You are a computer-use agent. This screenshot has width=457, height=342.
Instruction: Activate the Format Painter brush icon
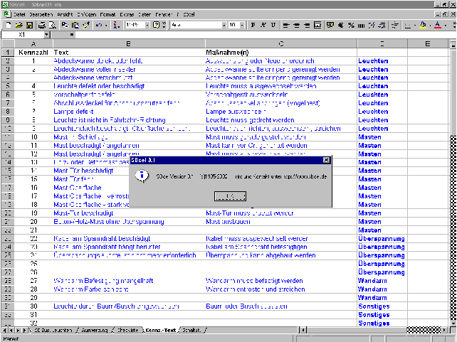pyautogui.click(x=86, y=26)
